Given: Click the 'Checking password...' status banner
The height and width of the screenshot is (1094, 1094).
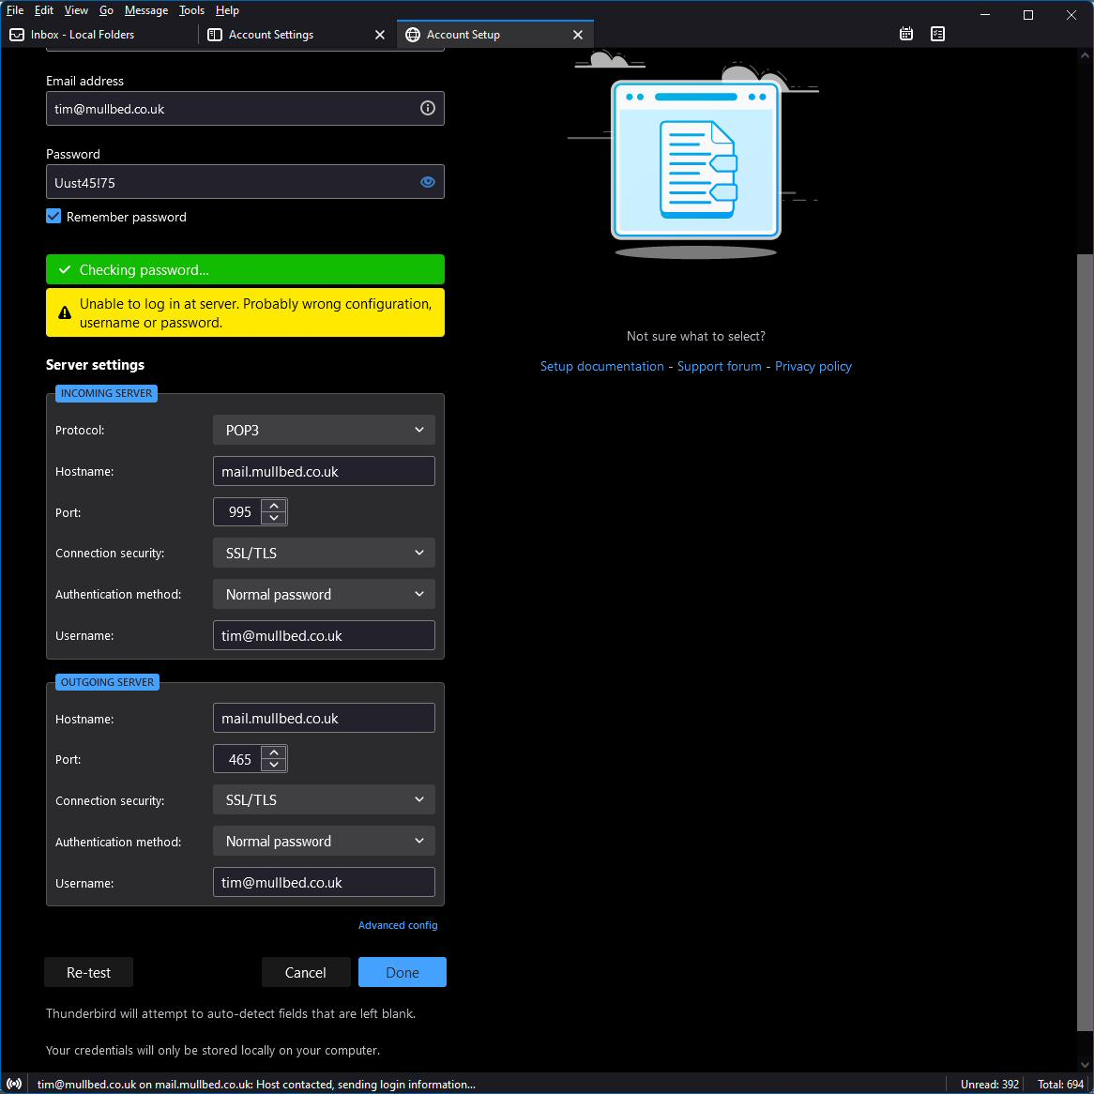Looking at the screenshot, I should click(x=245, y=269).
